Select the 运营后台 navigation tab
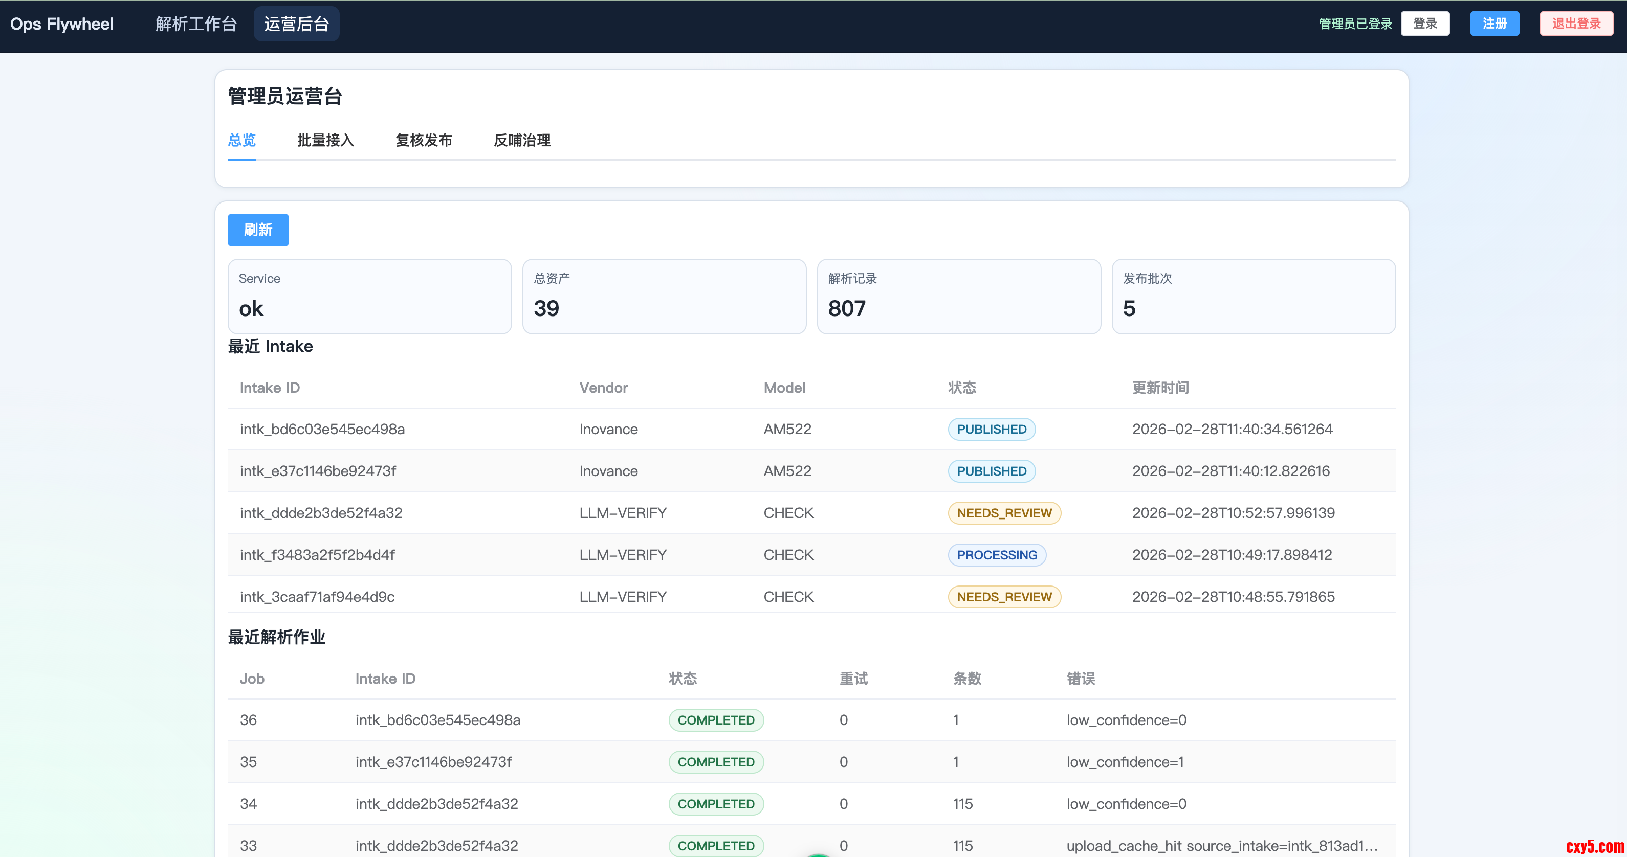The height and width of the screenshot is (857, 1627). [296, 24]
